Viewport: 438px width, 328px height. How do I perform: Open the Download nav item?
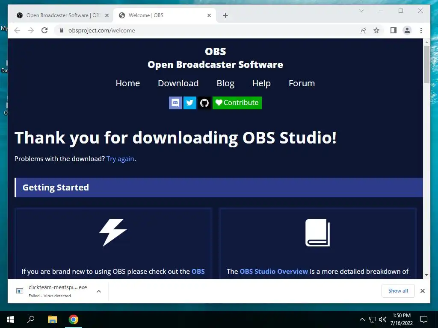178,83
